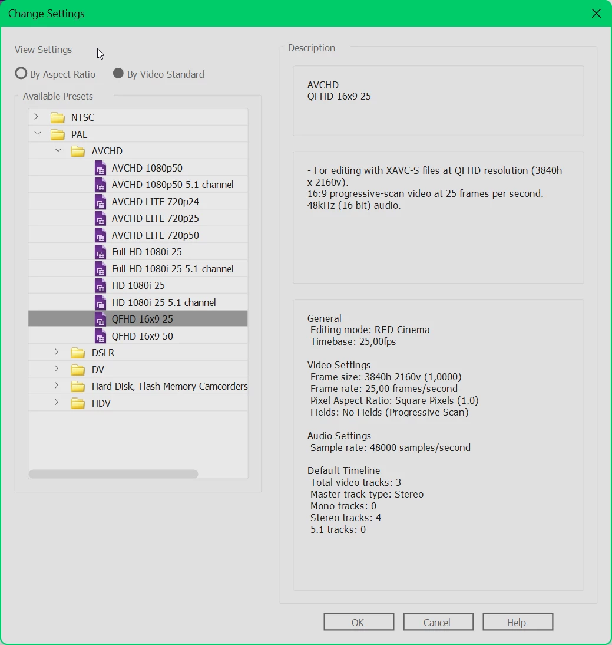This screenshot has width=612, height=645.
Task: Expand the Hard Disk, Flash Memory Camcorders chevron
Action: click(57, 386)
